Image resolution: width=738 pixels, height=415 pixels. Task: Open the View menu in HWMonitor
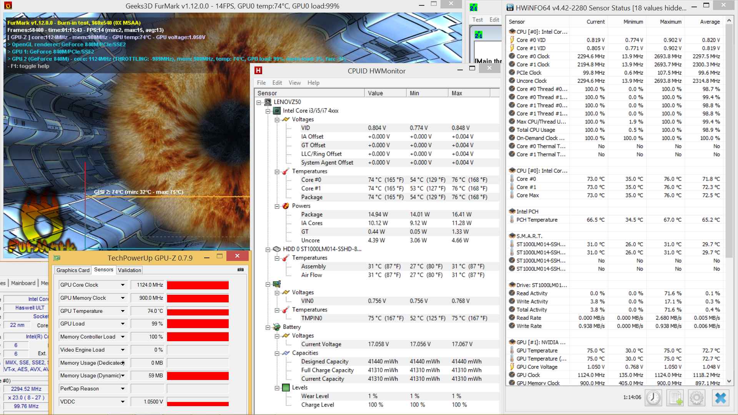tap(295, 83)
